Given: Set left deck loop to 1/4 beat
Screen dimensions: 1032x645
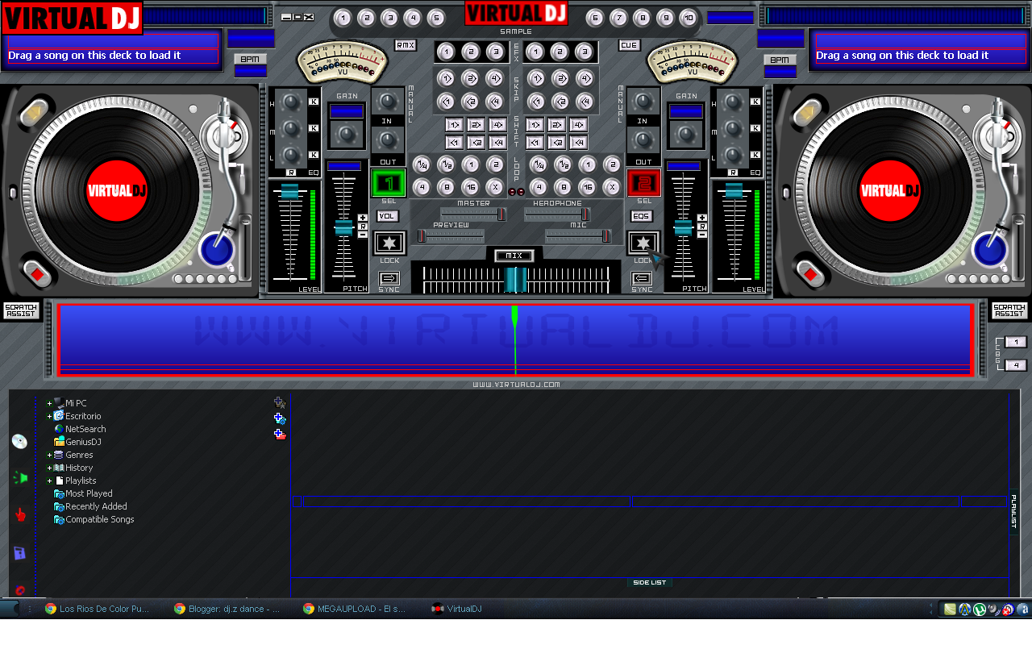Looking at the screenshot, I should pos(422,164).
